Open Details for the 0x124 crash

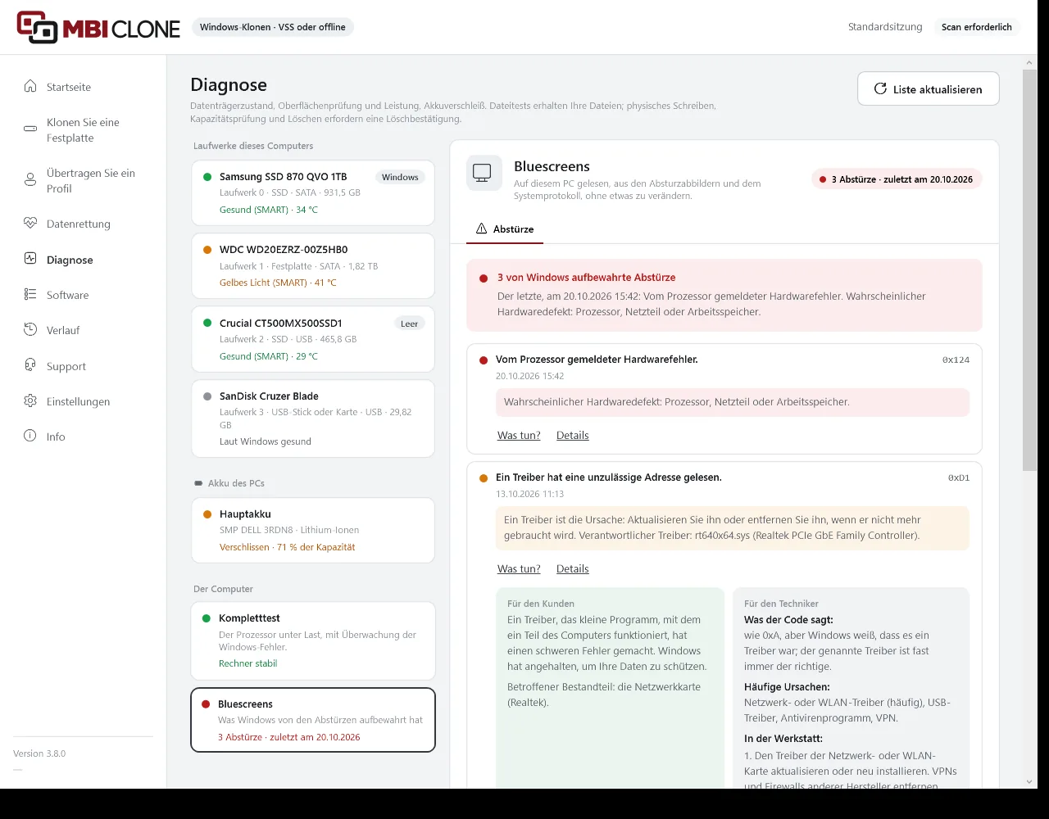click(573, 436)
